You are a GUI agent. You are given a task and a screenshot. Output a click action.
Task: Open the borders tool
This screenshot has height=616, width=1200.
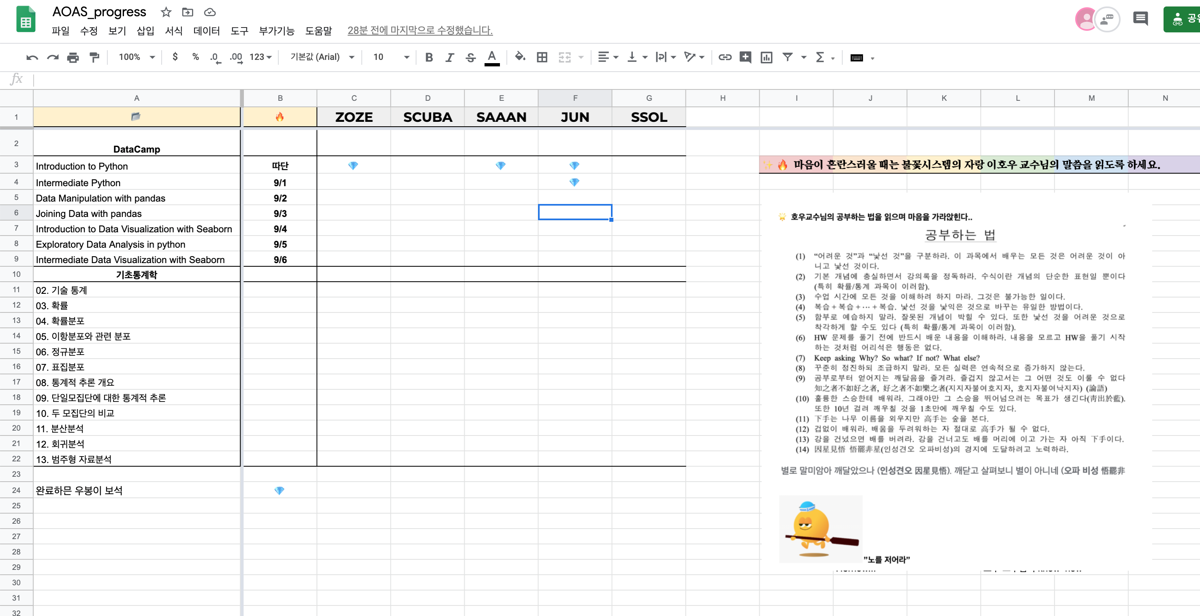542,57
